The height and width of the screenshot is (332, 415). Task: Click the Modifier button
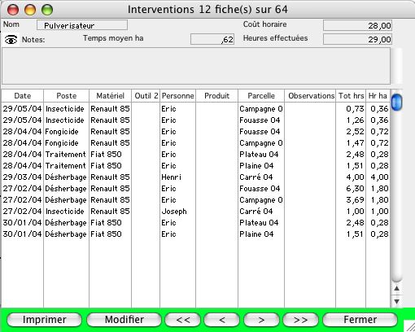point(124,320)
